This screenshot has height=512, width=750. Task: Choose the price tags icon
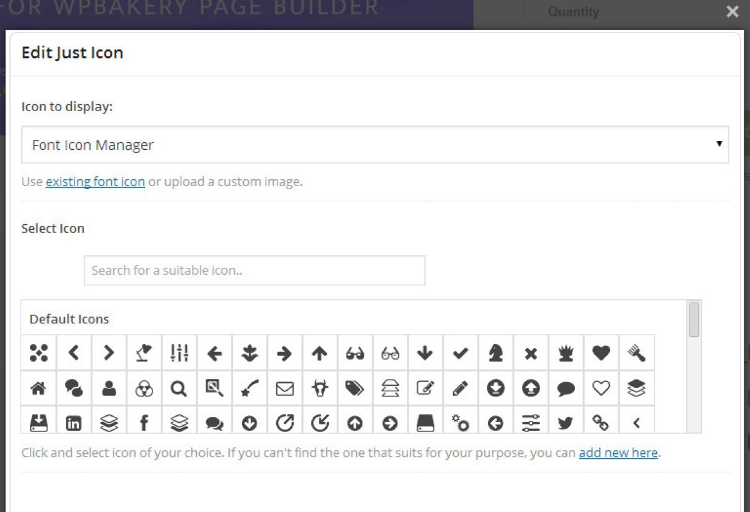point(354,388)
